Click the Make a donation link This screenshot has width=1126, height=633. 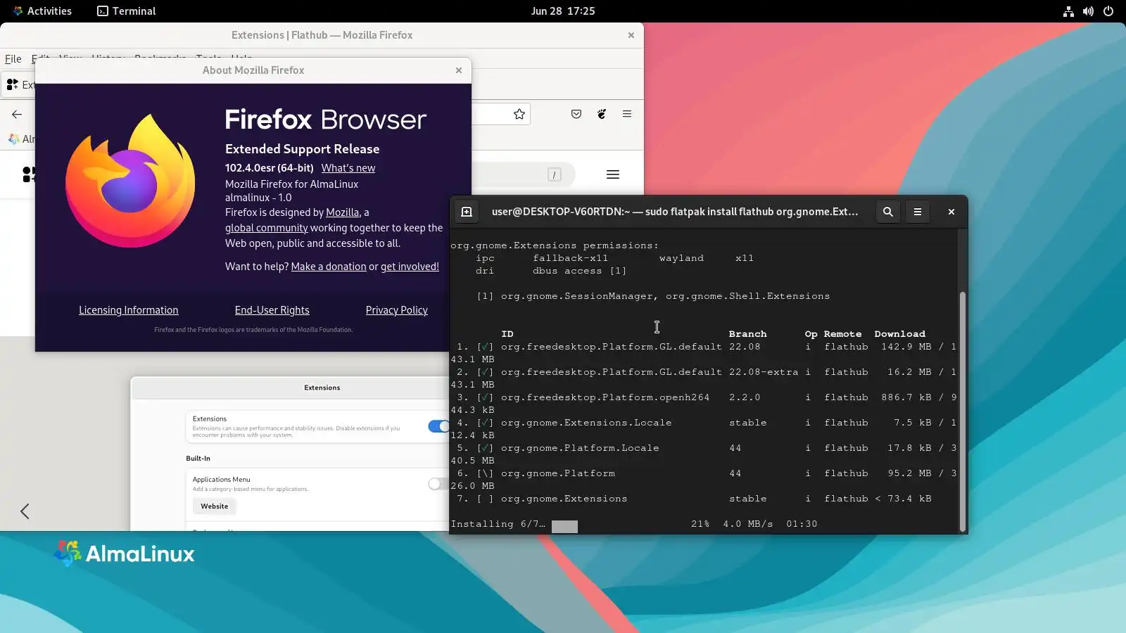[x=329, y=267]
